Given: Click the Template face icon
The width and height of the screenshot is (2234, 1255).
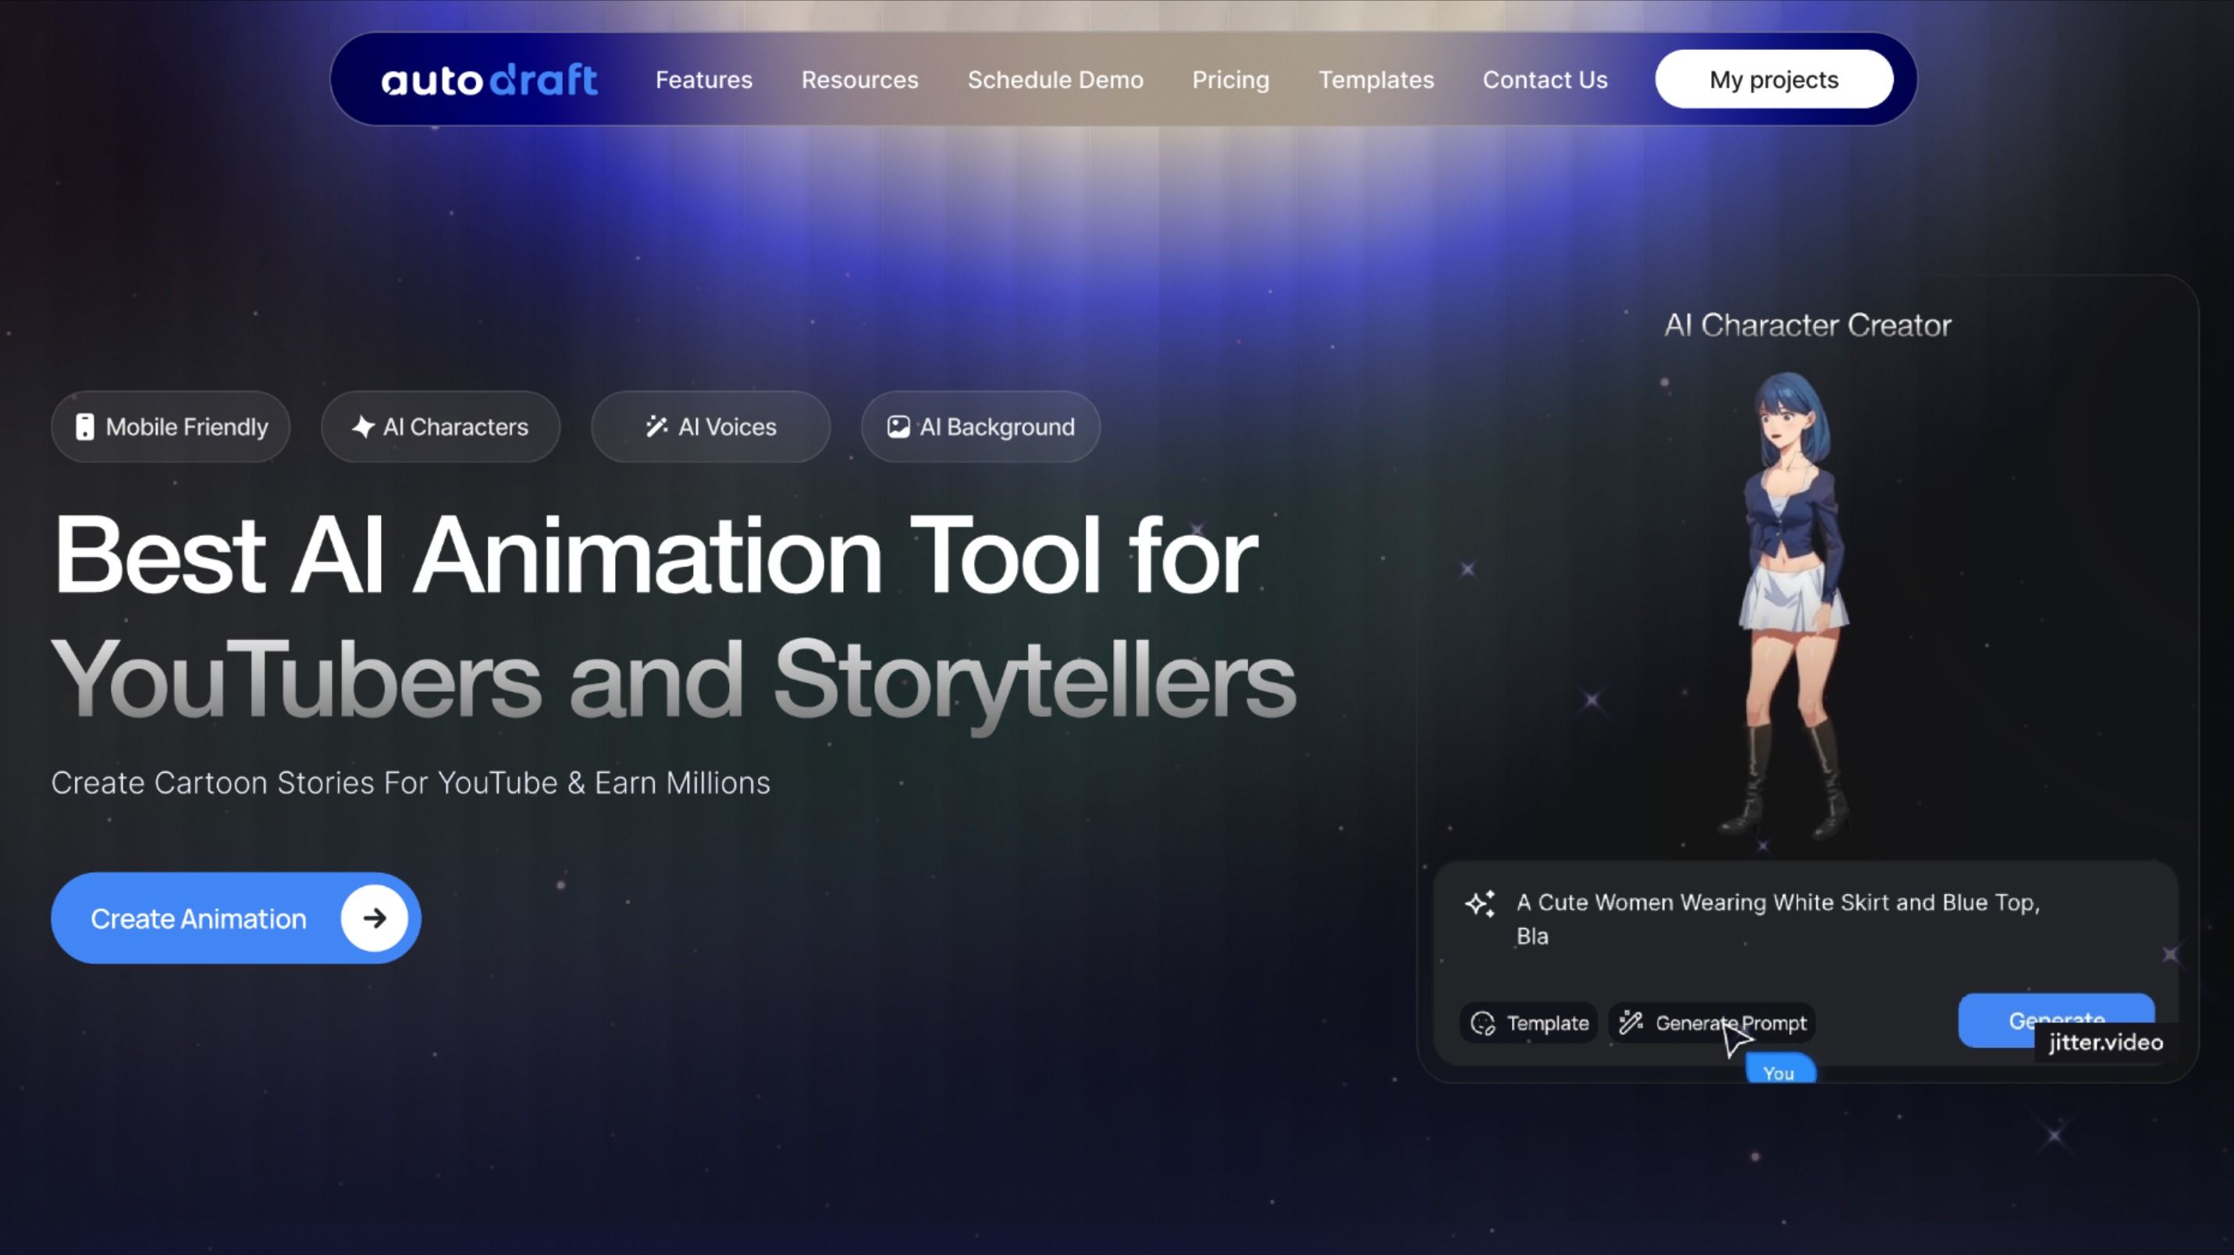Looking at the screenshot, I should point(1483,1023).
